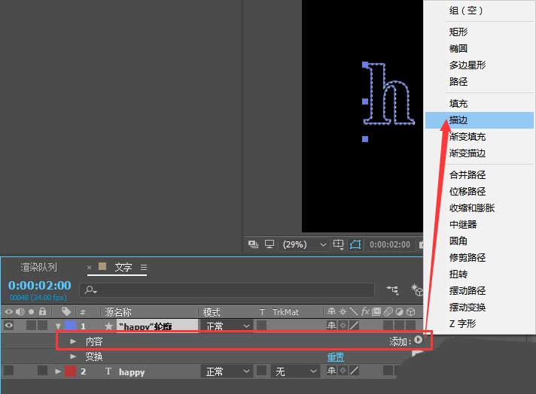Show the happy text layer video toggle
This screenshot has width=536, height=394.
coord(8,371)
